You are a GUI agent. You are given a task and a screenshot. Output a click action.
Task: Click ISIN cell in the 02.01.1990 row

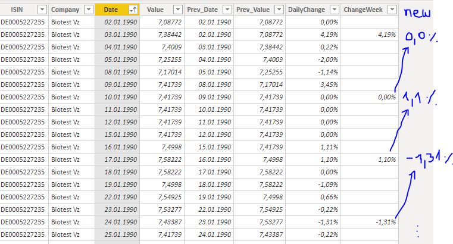pos(24,22)
